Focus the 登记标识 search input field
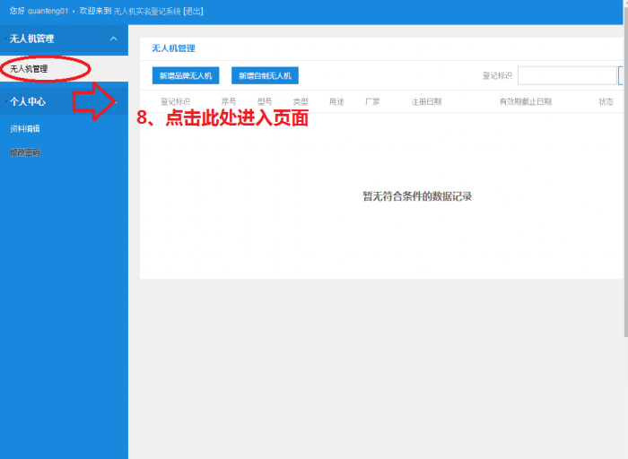 click(567, 75)
